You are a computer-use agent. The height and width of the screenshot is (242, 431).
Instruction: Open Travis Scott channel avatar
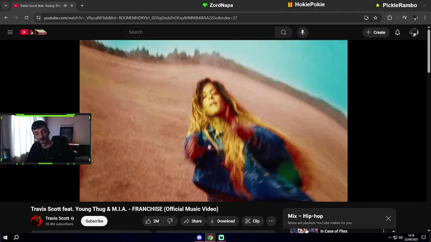[x=36, y=221]
